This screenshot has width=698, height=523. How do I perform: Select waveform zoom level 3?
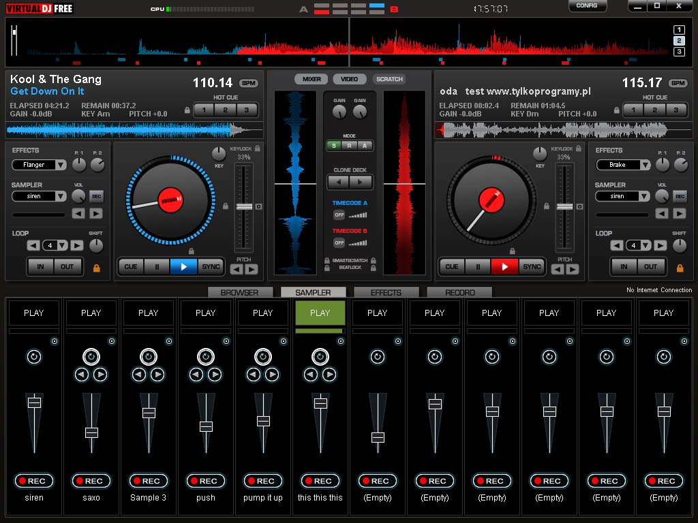[679, 52]
